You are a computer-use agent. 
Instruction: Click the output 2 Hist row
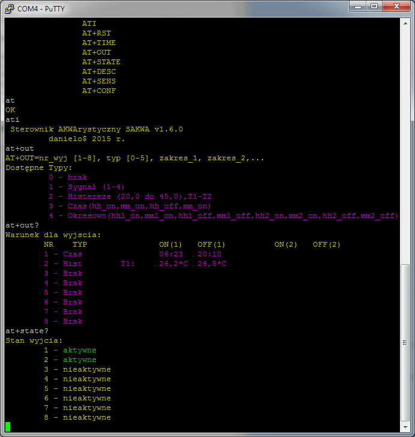tap(135, 264)
